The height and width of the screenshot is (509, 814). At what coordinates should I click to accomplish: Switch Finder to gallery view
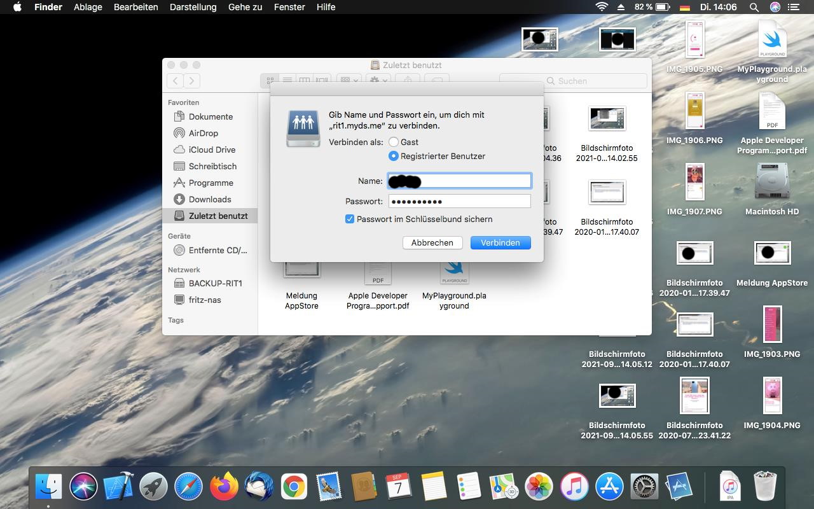(x=321, y=80)
